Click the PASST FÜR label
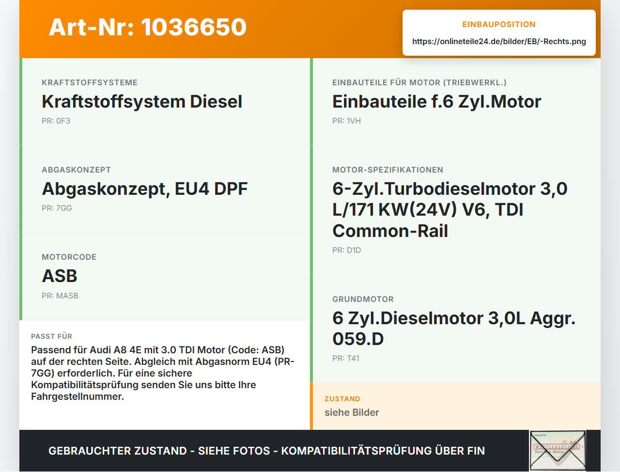 pyautogui.click(x=52, y=336)
